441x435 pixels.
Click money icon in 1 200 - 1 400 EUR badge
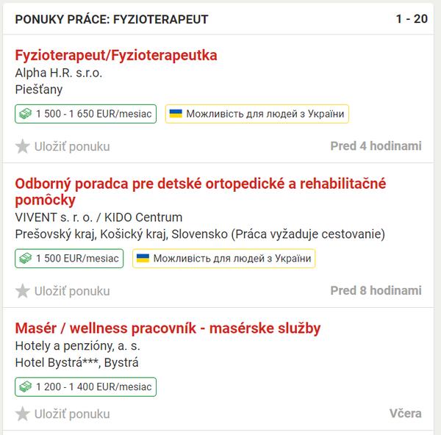click(26, 387)
